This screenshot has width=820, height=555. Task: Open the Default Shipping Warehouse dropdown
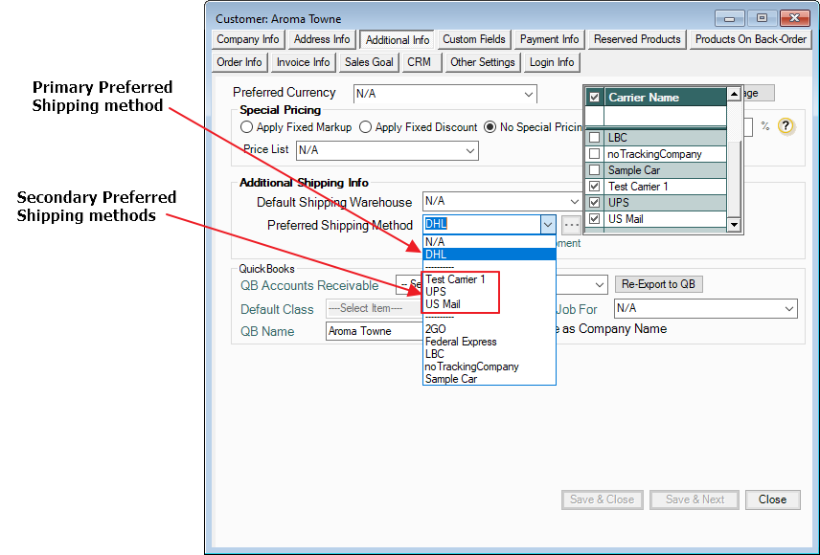573,202
